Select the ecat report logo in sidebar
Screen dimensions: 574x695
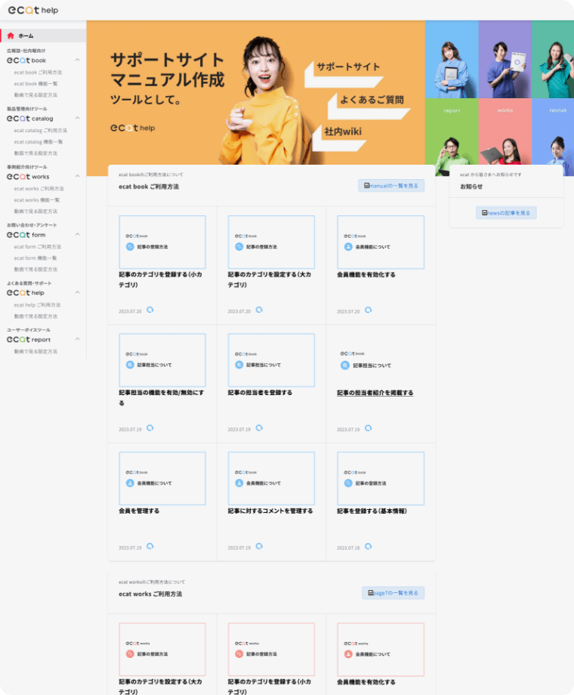click(29, 339)
